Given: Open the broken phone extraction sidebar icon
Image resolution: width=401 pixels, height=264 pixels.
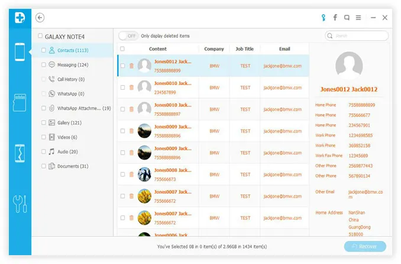Looking at the screenshot, I should pyautogui.click(x=20, y=153).
